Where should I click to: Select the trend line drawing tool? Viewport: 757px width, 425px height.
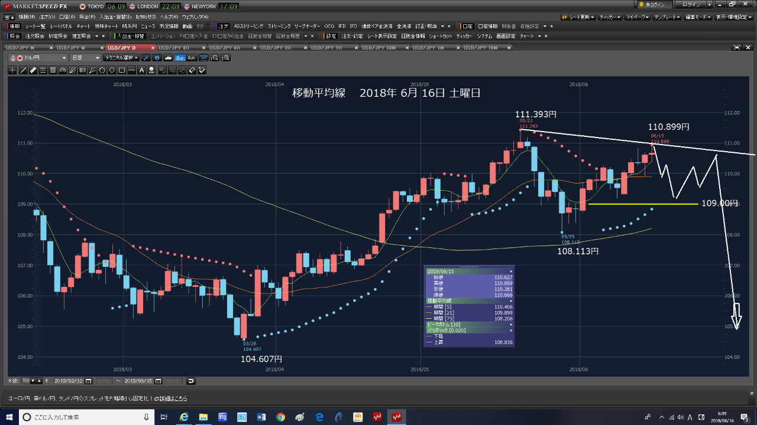tap(23, 70)
